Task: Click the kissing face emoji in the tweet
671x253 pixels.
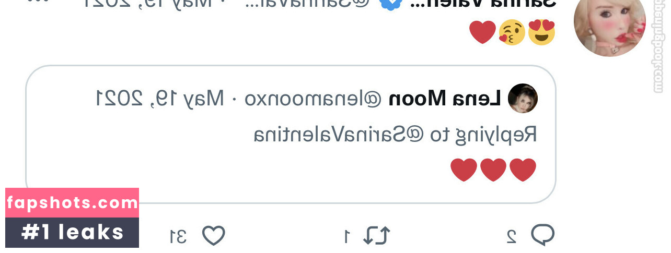Action: coord(512,32)
